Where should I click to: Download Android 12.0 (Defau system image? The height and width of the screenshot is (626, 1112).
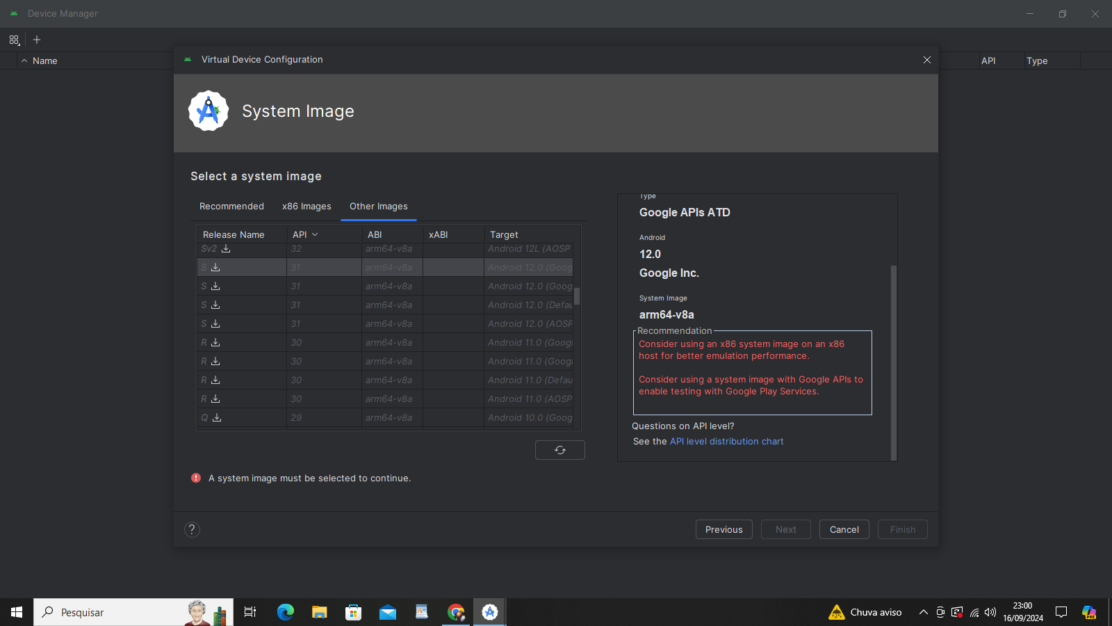tap(215, 305)
